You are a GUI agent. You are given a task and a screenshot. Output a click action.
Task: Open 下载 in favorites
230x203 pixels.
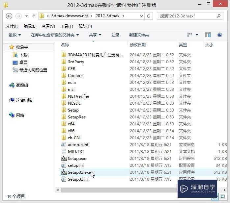[x=23, y=55]
